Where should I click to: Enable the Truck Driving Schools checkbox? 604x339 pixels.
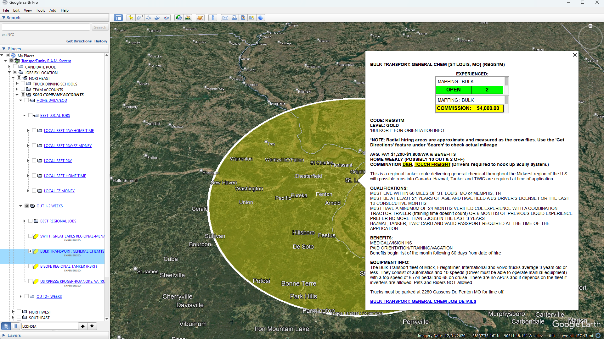(23, 84)
